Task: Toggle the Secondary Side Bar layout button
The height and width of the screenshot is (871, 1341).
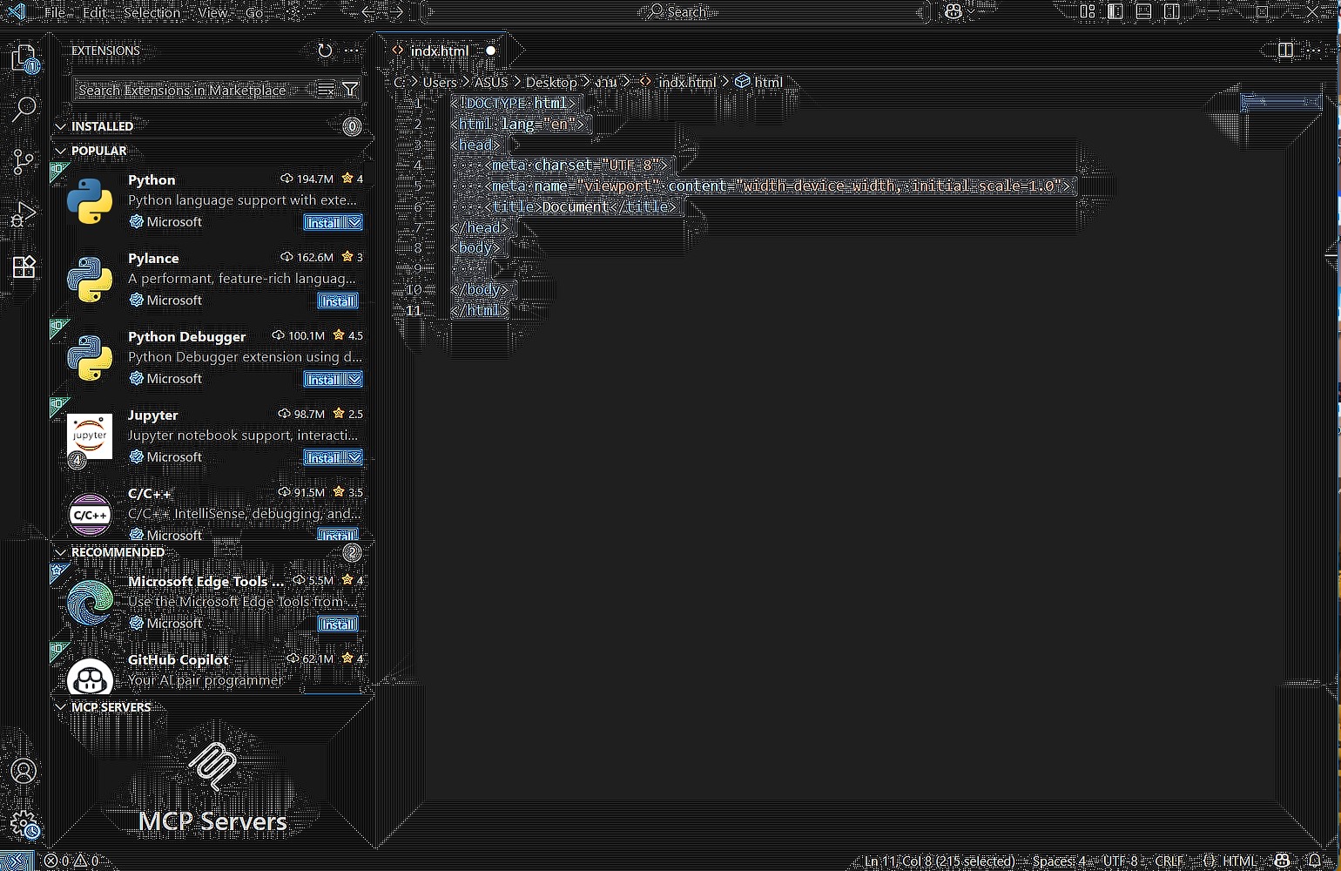Action: (x=1172, y=11)
